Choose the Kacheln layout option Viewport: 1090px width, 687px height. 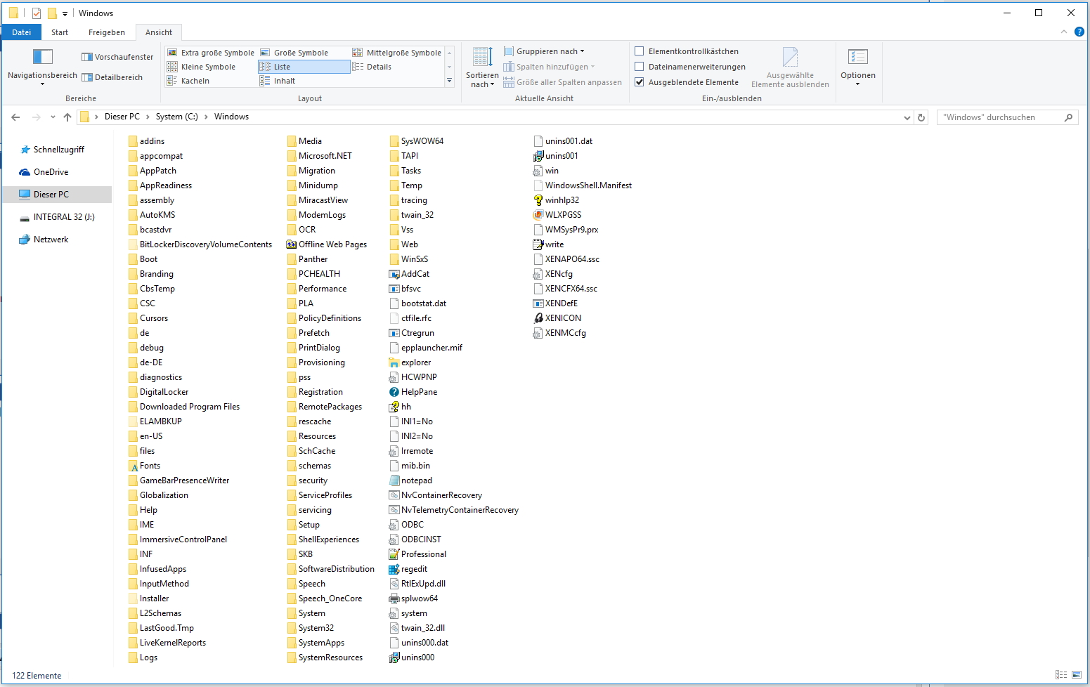(188, 81)
